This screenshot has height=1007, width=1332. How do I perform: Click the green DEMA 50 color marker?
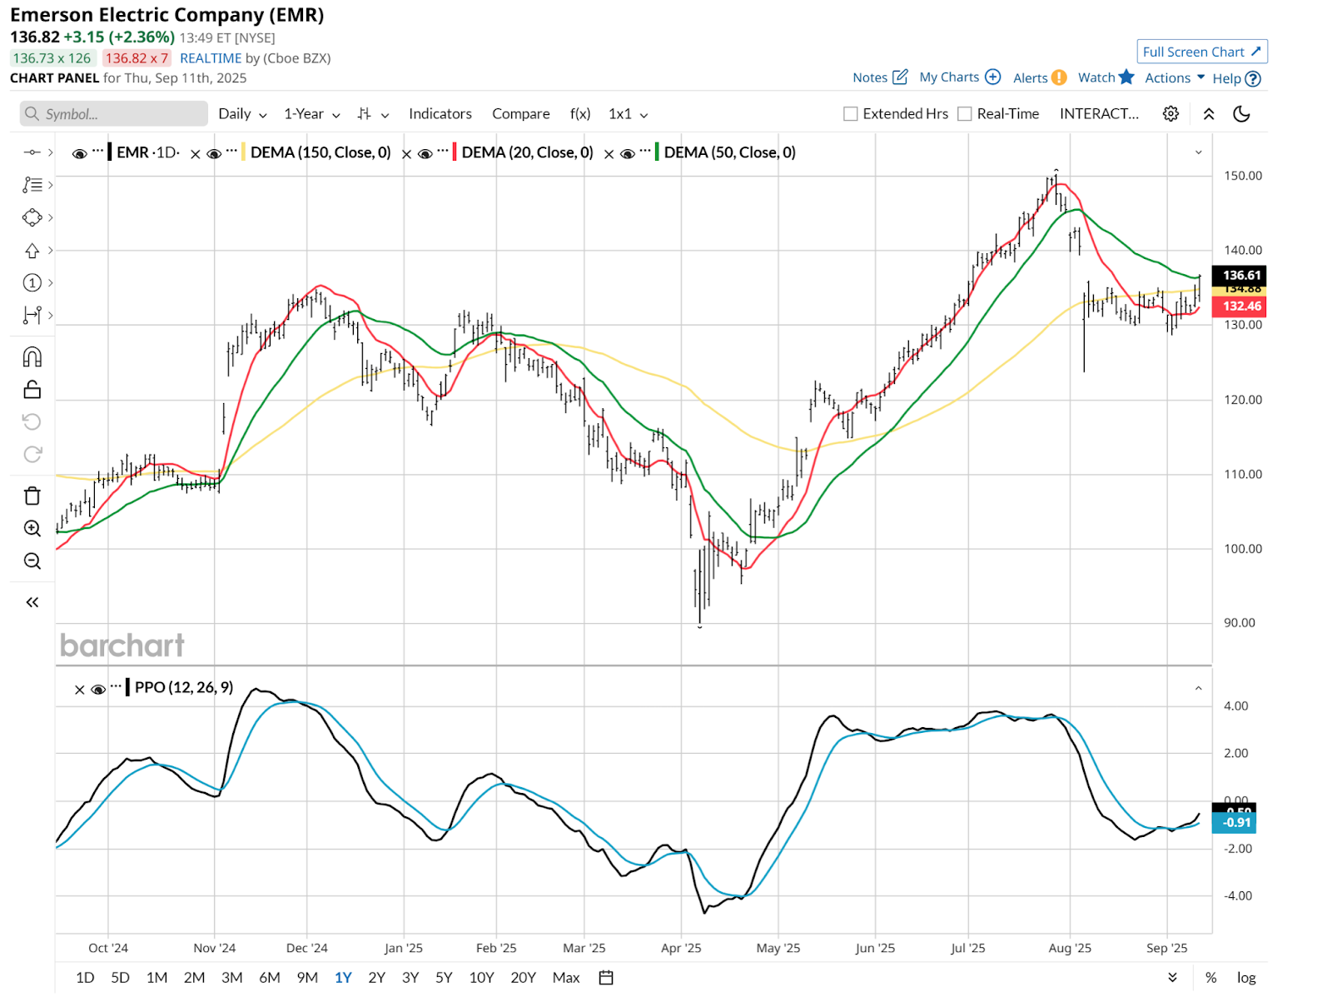(657, 152)
